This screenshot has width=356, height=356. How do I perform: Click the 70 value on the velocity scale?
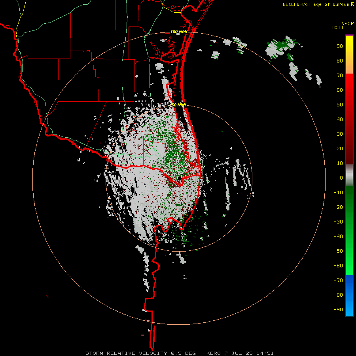[340, 76]
